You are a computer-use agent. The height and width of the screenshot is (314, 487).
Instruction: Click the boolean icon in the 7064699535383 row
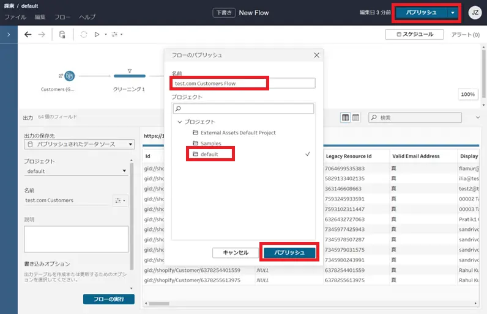[393, 169]
